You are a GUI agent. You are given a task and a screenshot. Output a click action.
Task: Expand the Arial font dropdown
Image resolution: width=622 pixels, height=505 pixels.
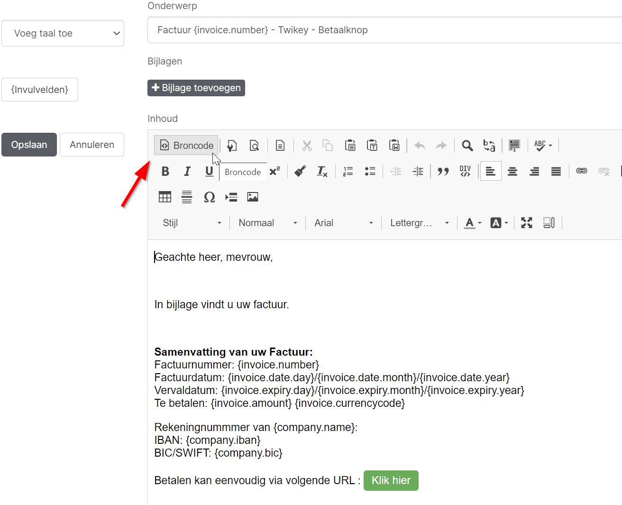344,223
